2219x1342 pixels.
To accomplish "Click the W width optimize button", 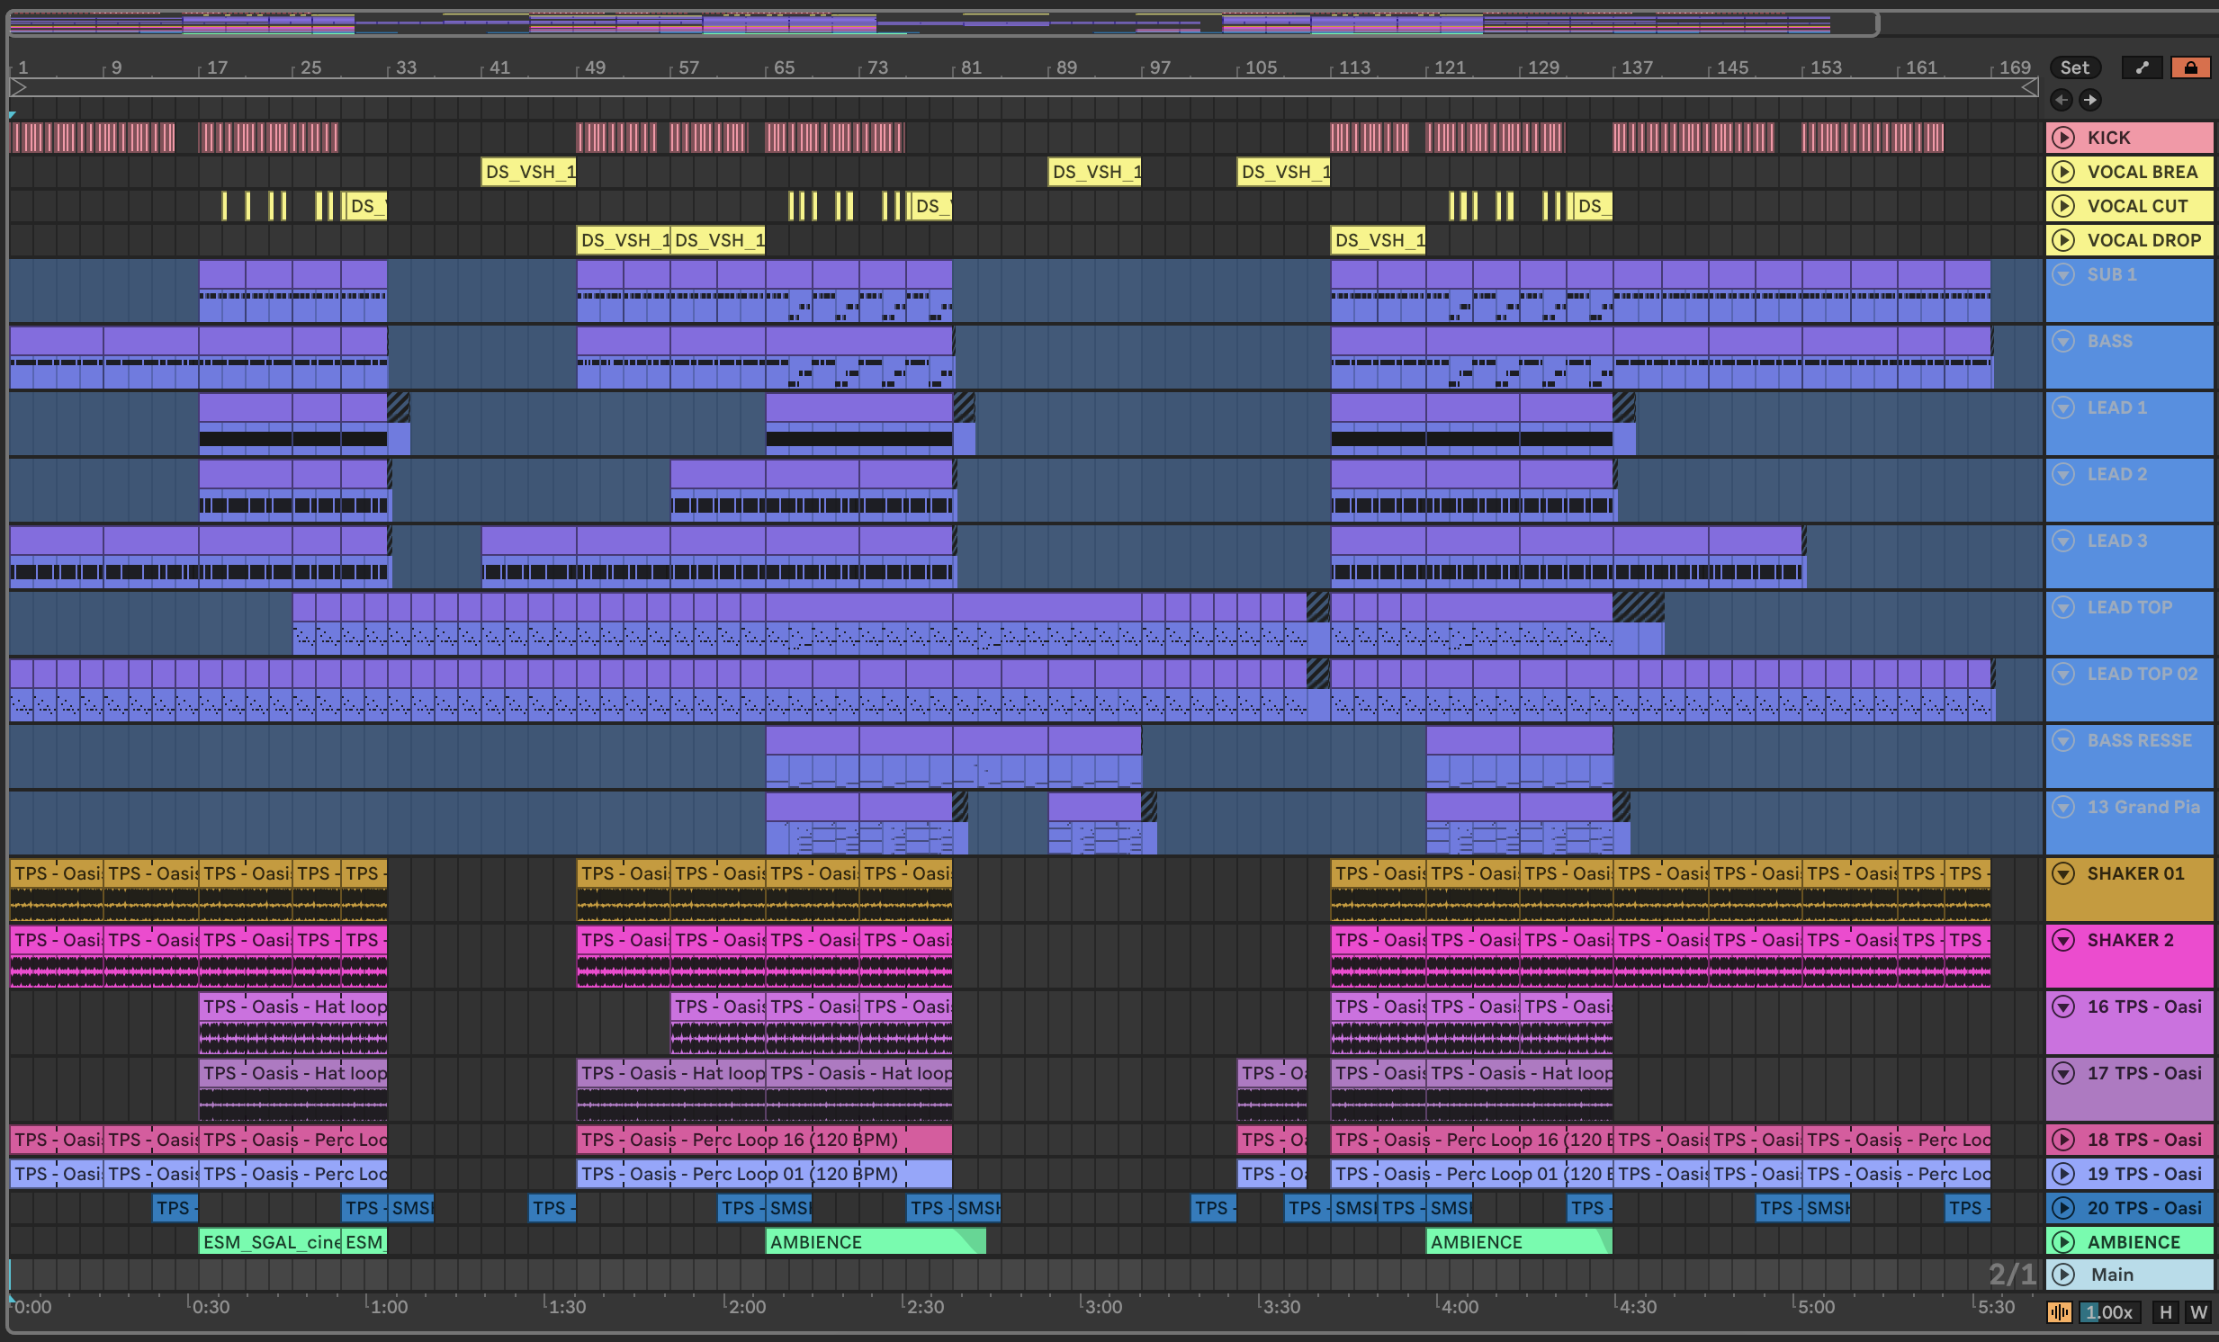I will click(2198, 1312).
